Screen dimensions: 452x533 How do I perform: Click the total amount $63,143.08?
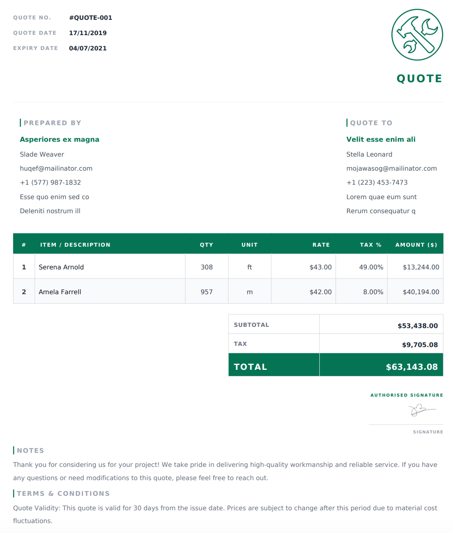coord(412,367)
